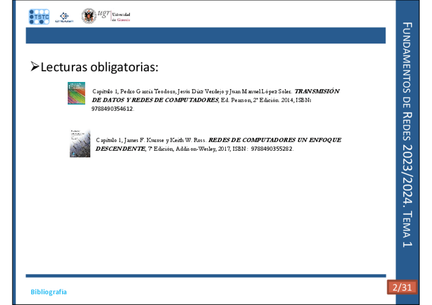The image size is (432, 305).
Task: Click 'REDES DE COMPUTADORES UN ENFOQUE DESCENDENTE' title
Action: tap(218, 144)
